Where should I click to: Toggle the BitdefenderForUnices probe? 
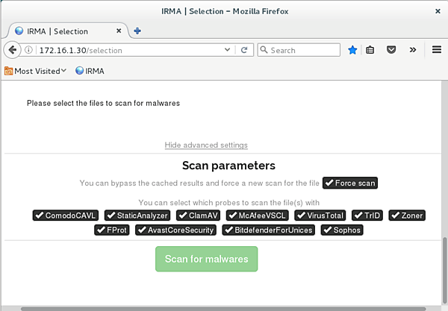pyautogui.click(x=269, y=230)
